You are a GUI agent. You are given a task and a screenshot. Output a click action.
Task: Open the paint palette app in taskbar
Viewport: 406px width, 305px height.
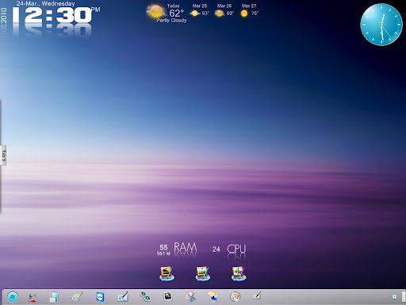point(78,297)
